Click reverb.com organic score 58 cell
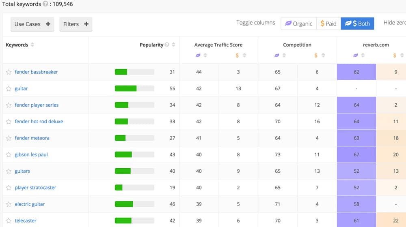406x227 pixels. point(356,204)
